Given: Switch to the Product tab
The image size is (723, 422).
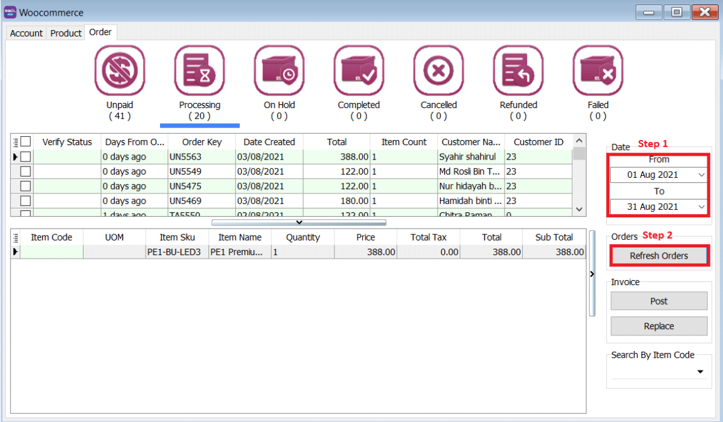Looking at the screenshot, I should click(x=66, y=33).
